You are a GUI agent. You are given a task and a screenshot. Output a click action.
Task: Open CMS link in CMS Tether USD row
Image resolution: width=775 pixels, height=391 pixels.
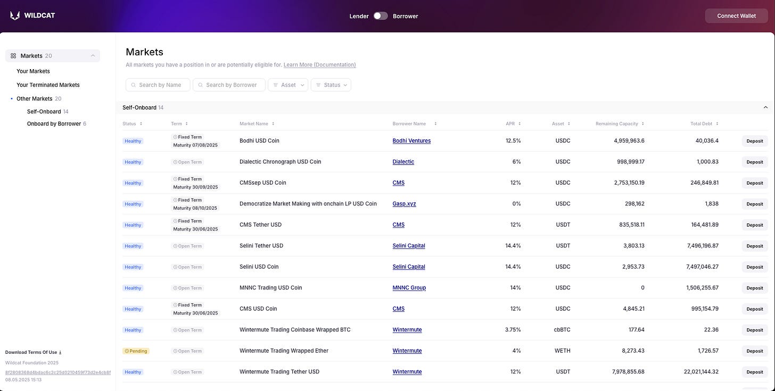coord(399,225)
